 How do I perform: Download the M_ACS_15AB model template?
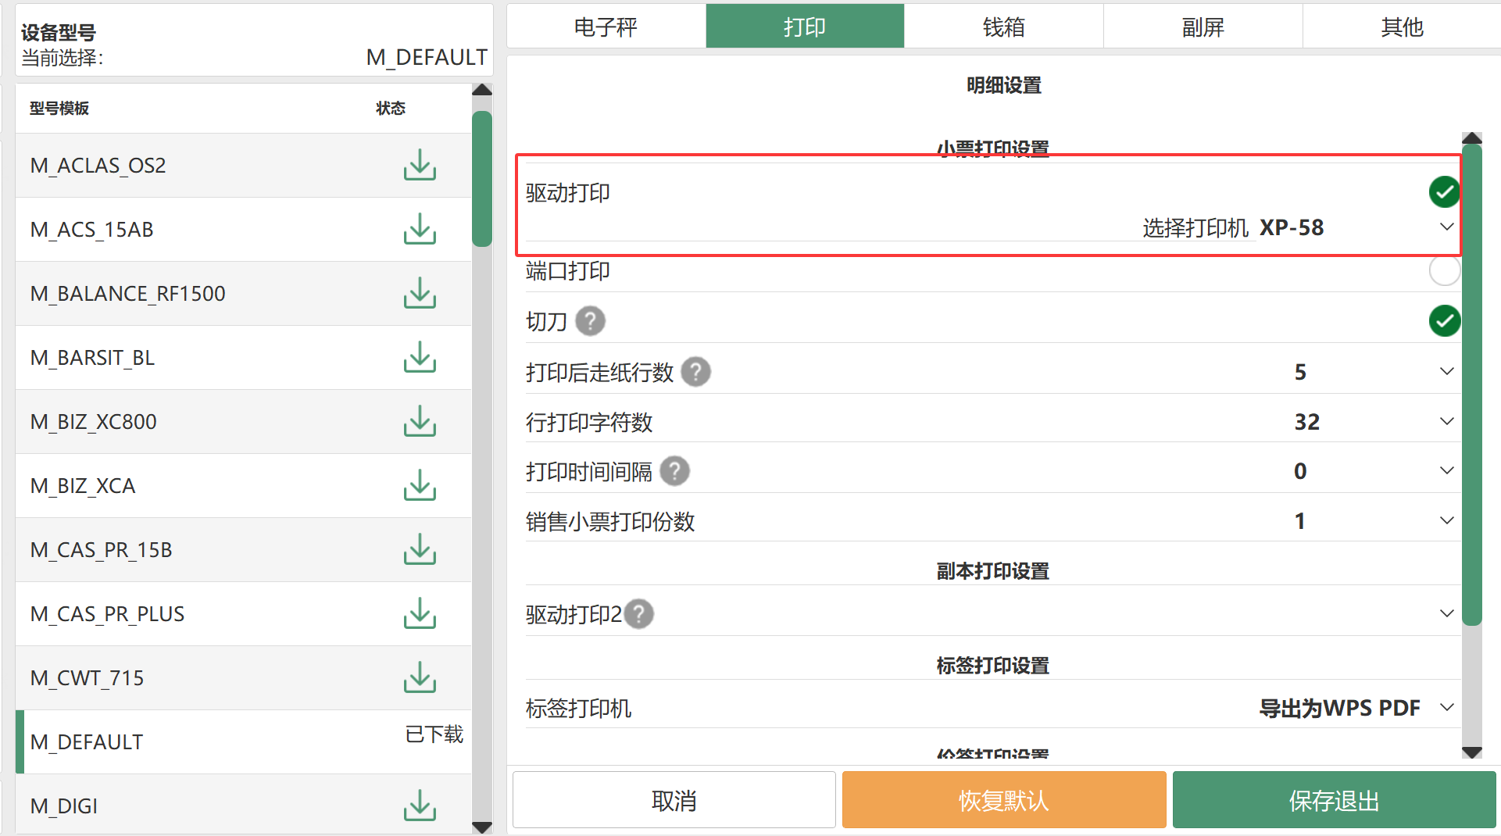click(420, 229)
